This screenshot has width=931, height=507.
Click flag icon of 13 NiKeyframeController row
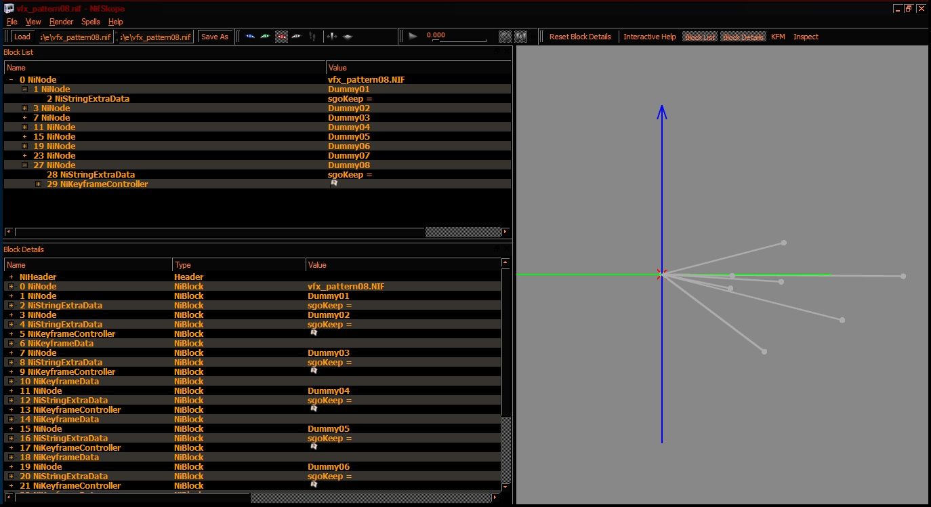point(314,409)
